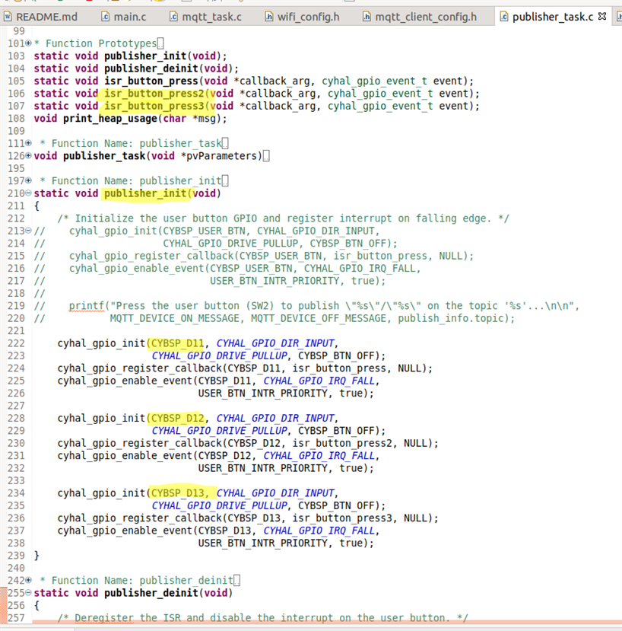This screenshot has width=622, height=631.
Task: Collapse the commented block at line 213
Action: pyautogui.click(x=28, y=230)
